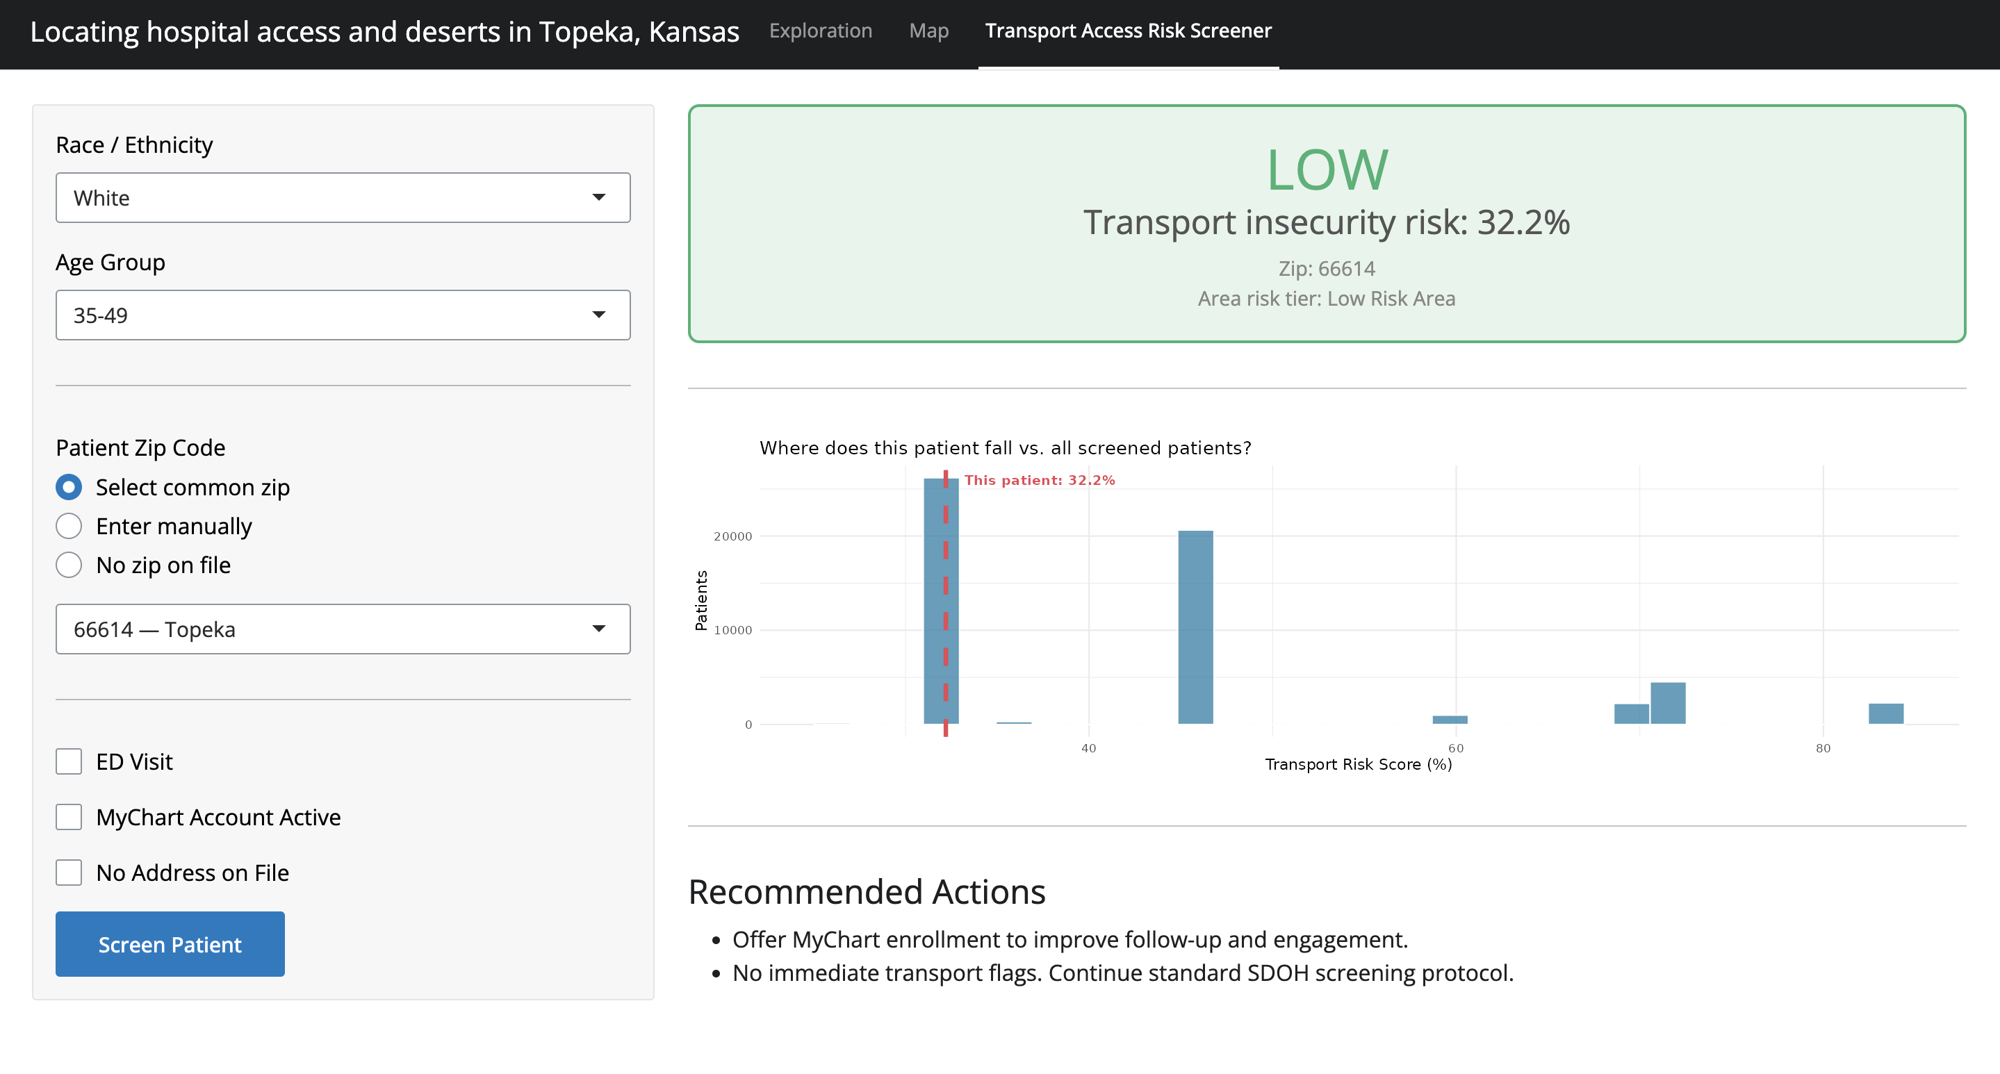
Task: Open the Race / Ethnicity dropdown
Action: pyautogui.click(x=343, y=198)
